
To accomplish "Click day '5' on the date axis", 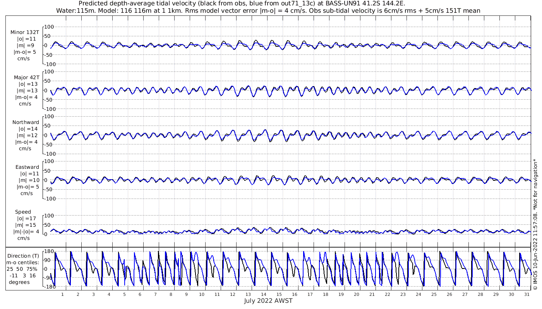I will click(x=124, y=294).
